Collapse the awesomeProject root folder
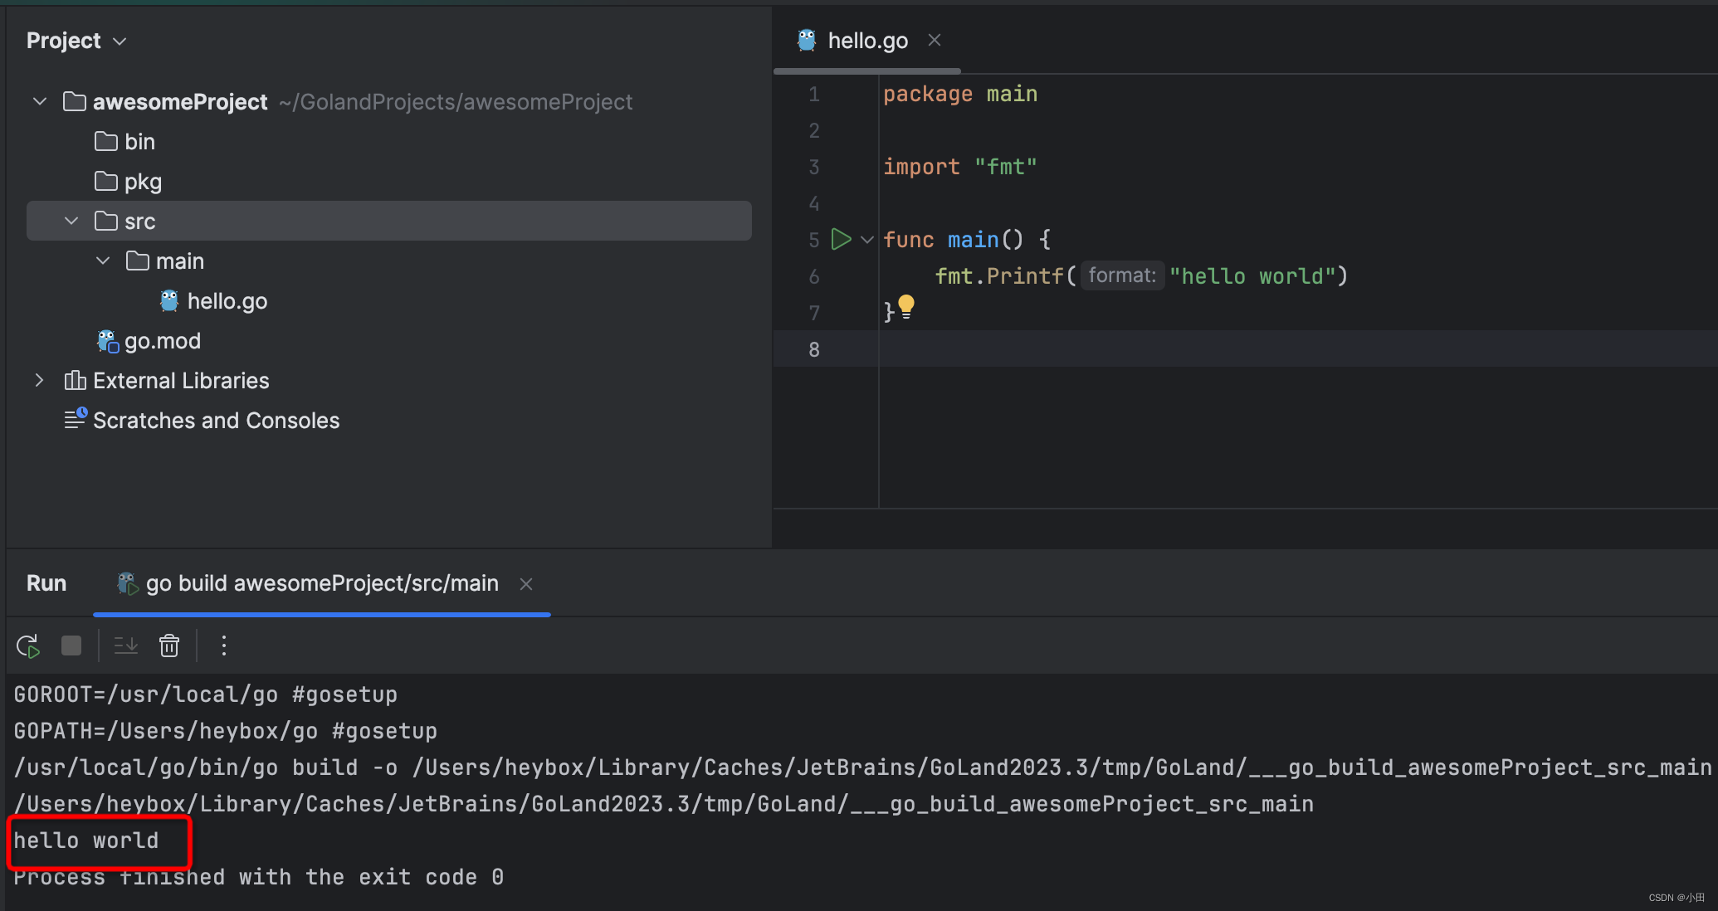This screenshot has width=1718, height=911. coord(40,101)
